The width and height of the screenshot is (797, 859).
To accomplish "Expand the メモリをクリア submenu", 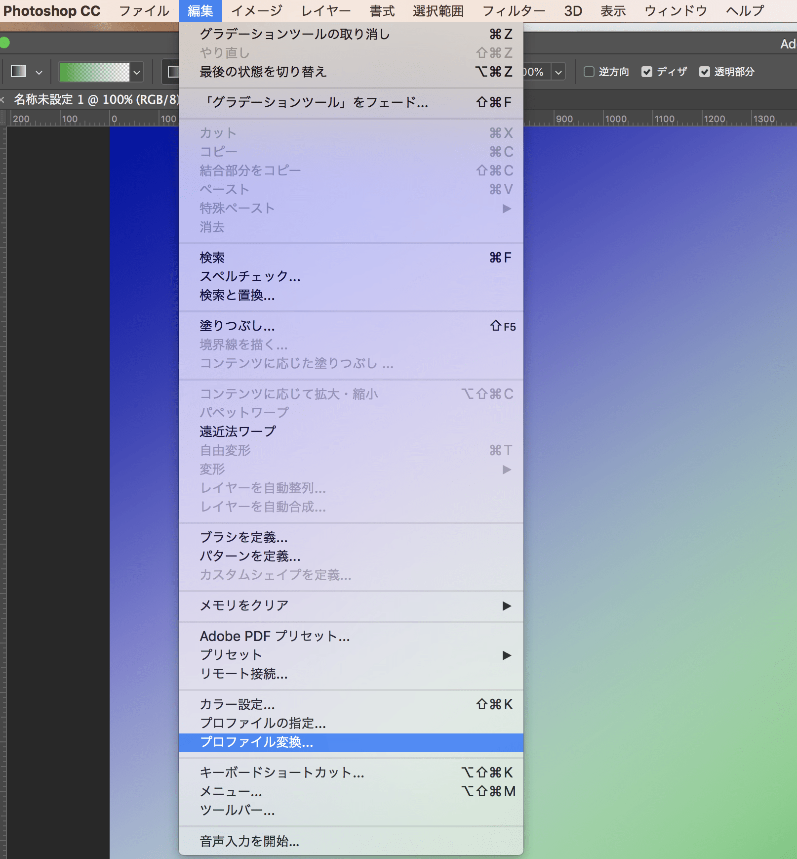I will click(351, 605).
